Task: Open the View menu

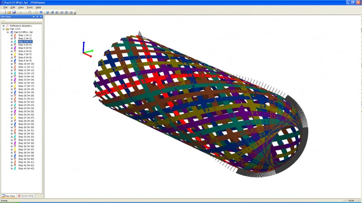Action: pos(21,8)
